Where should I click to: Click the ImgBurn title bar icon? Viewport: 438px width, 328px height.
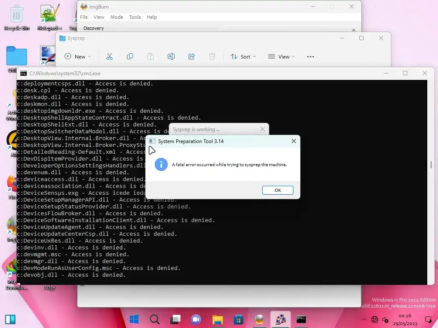[83, 6]
